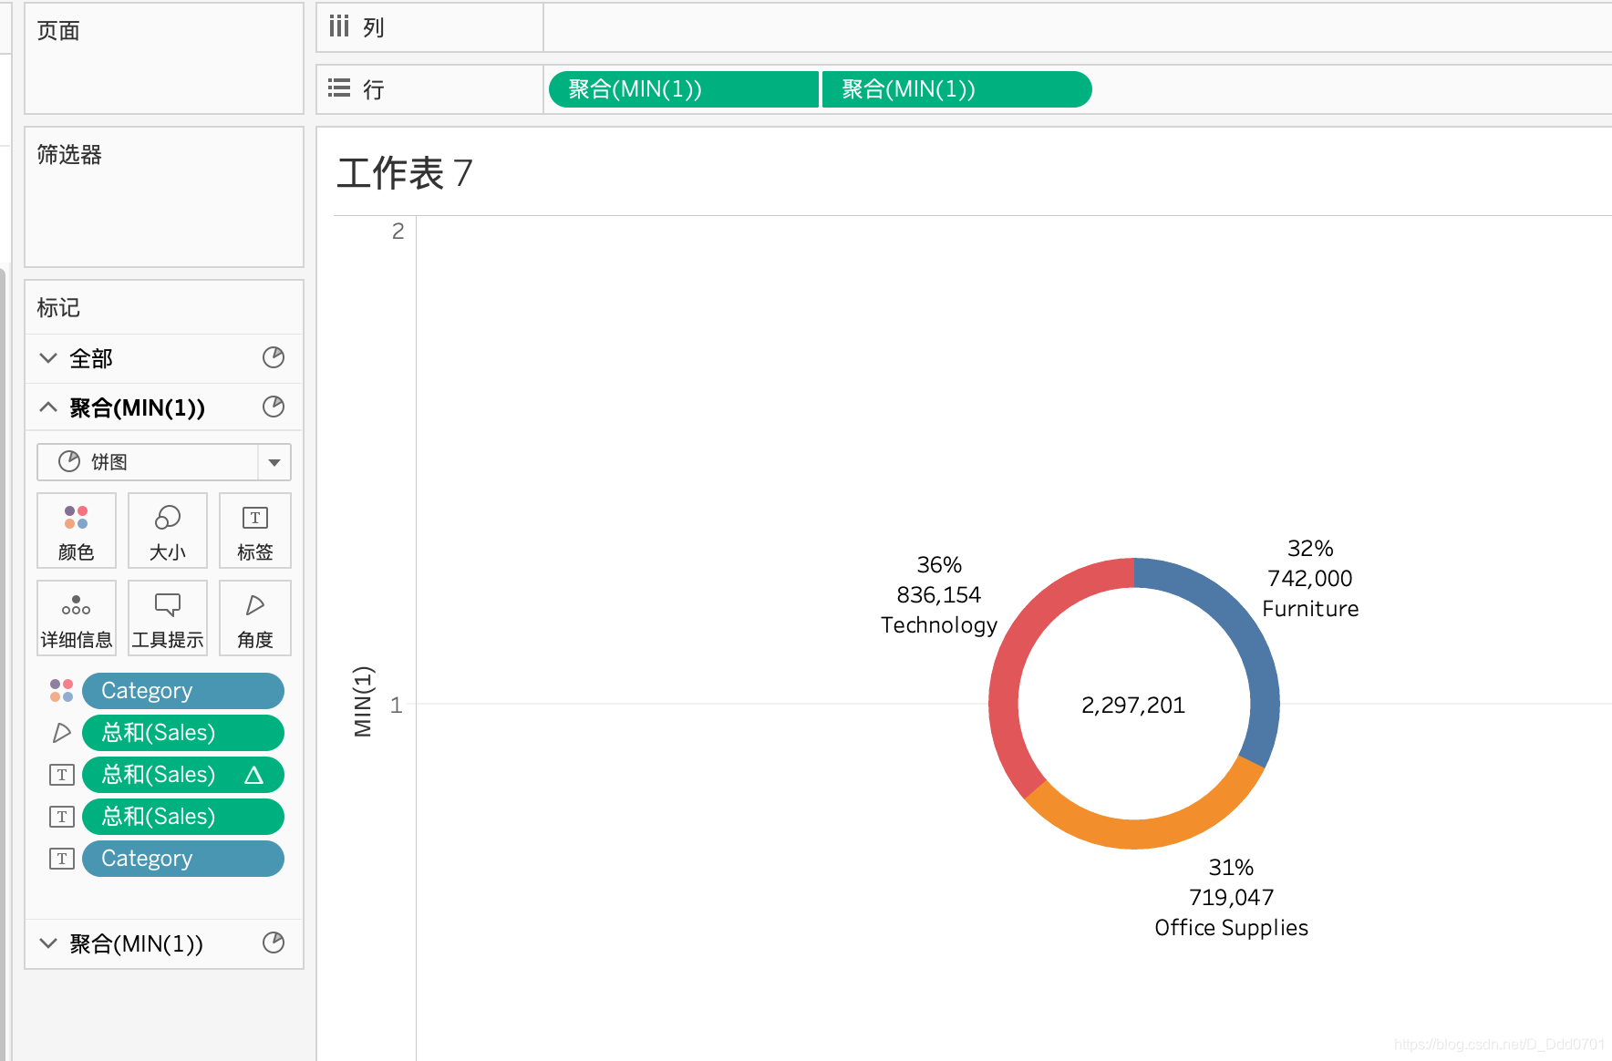Select the angle 总和(Sales) pill
1612x1061 pixels.
tap(183, 733)
